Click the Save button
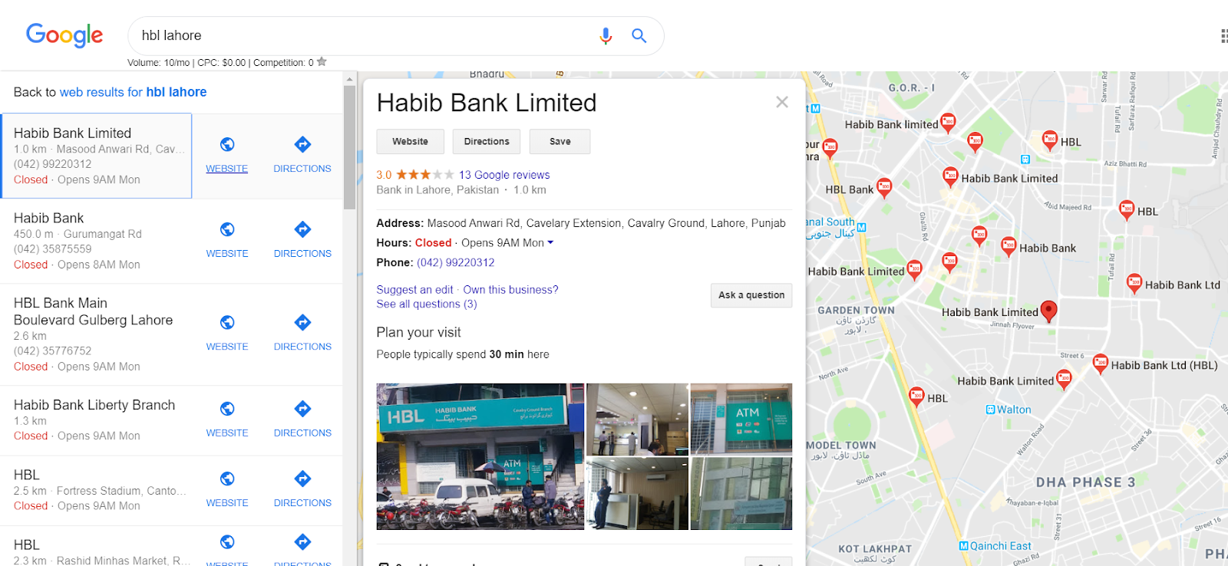Viewport: 1228px width, 566px height. [560, 142]
